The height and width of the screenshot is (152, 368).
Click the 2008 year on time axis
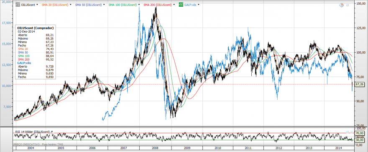pos(155,148)
